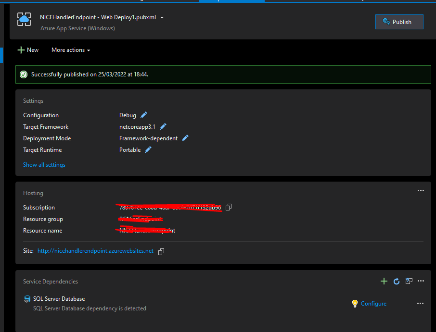Screen dimensions: 436x332
Task: Refresh the Service Dependencies list
Action: (397, 281)
